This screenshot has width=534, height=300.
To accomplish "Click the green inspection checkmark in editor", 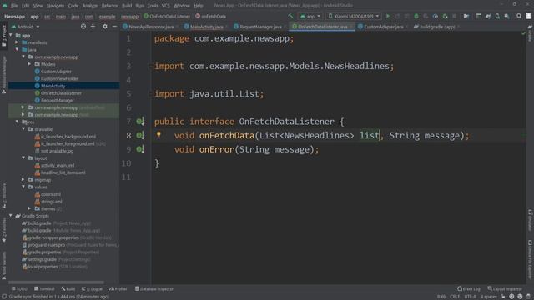I will (x=523, y=33).
